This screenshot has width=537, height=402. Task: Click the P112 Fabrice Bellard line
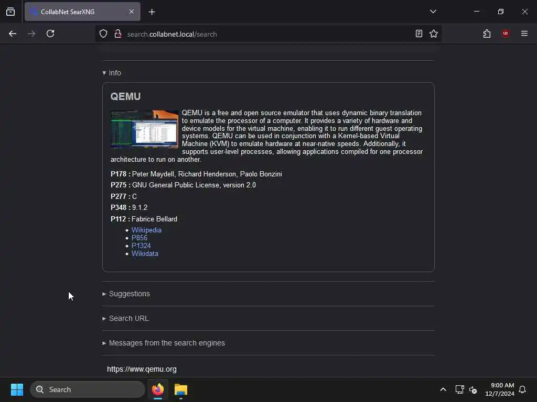pos(144,219)
